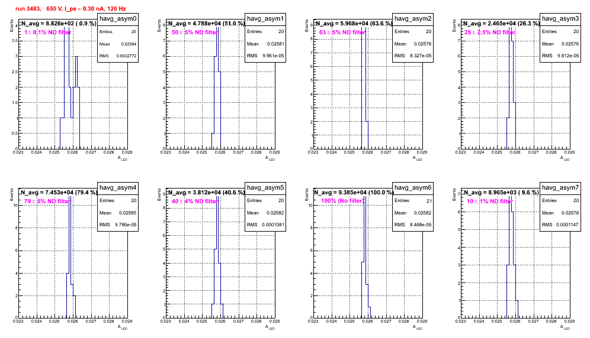Click RMS 9.812e-05 in havg_asym3 box

560,56
